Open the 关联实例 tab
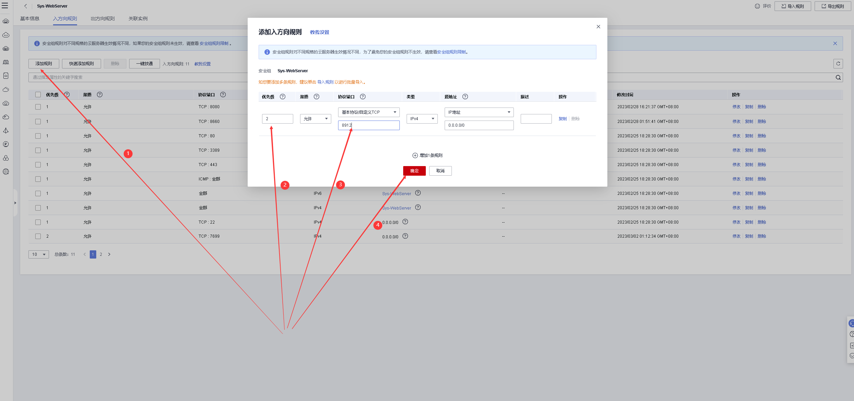This screenshot has height=401, width=854. tap(138, 18)
